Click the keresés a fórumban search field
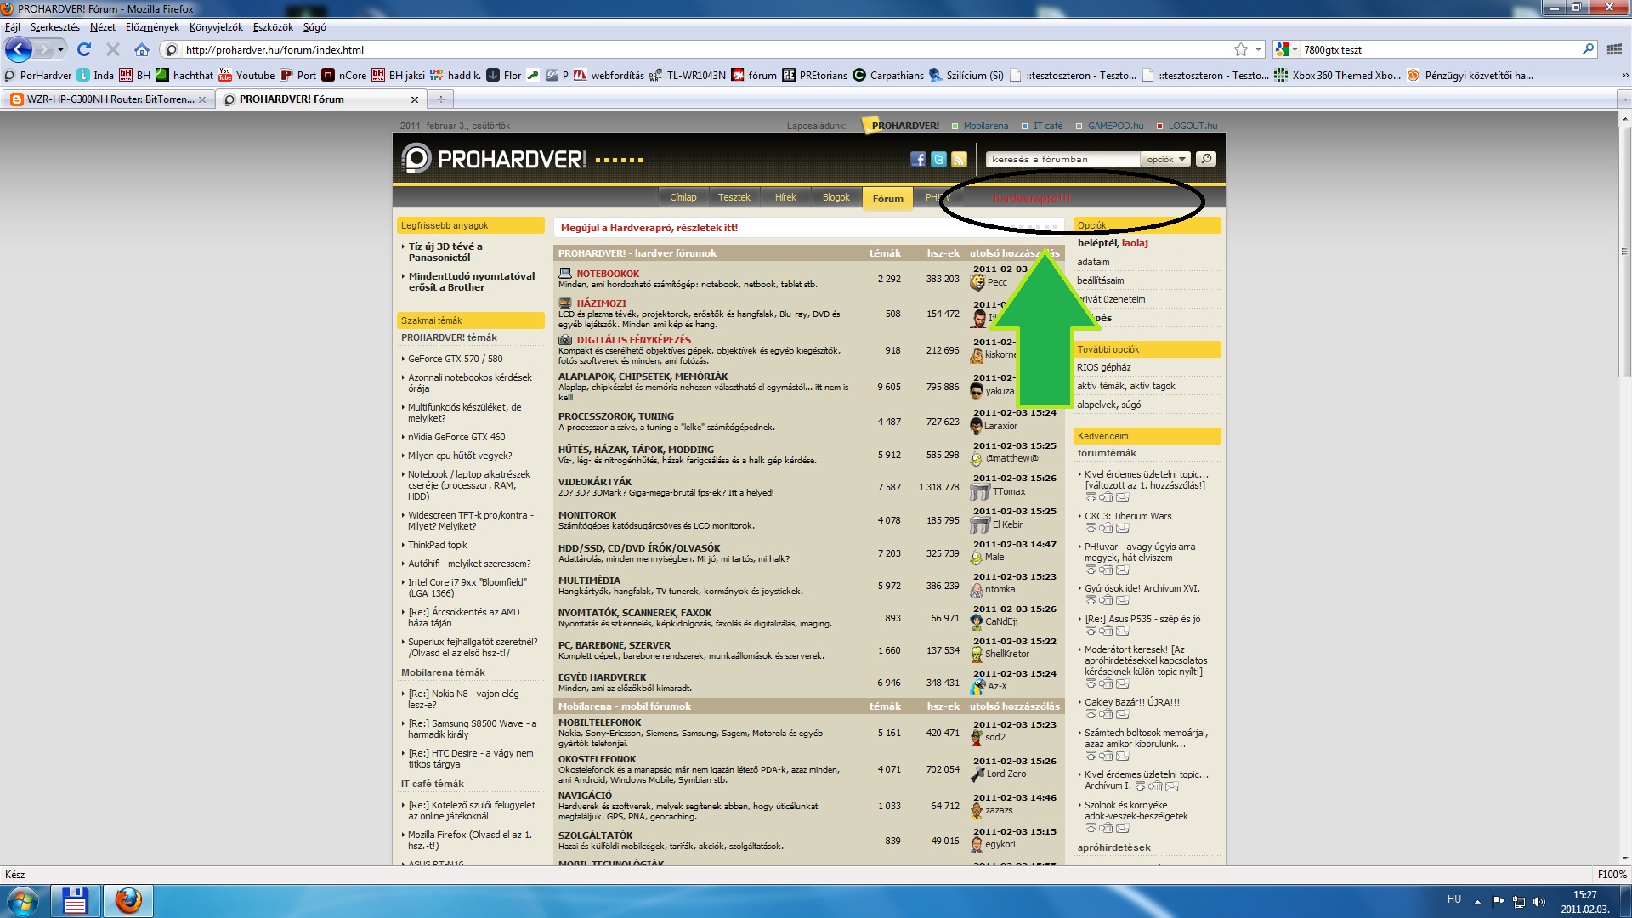 coord(1063,159)
